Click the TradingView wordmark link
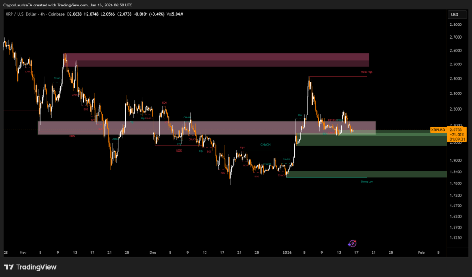 pos(36,267)
